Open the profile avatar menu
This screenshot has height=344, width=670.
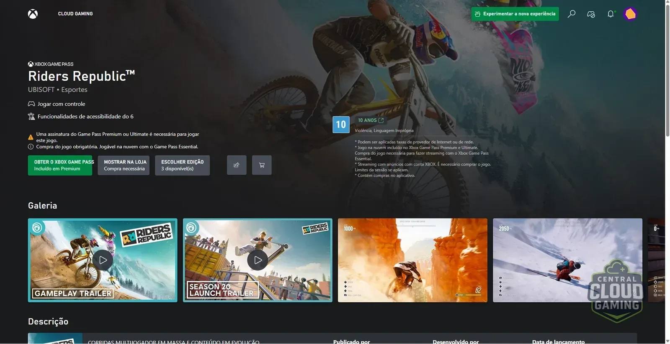click(630, 14)
